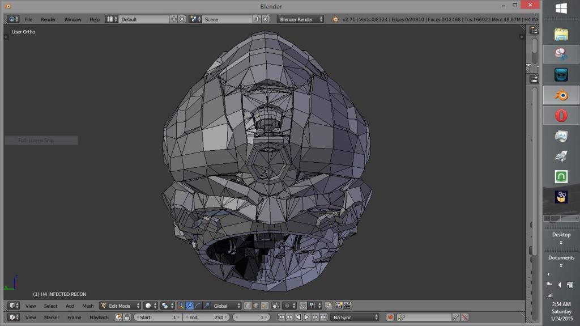Open the viewport shading selector
Screen dimensions: 580x326
[x=150, y=306]
